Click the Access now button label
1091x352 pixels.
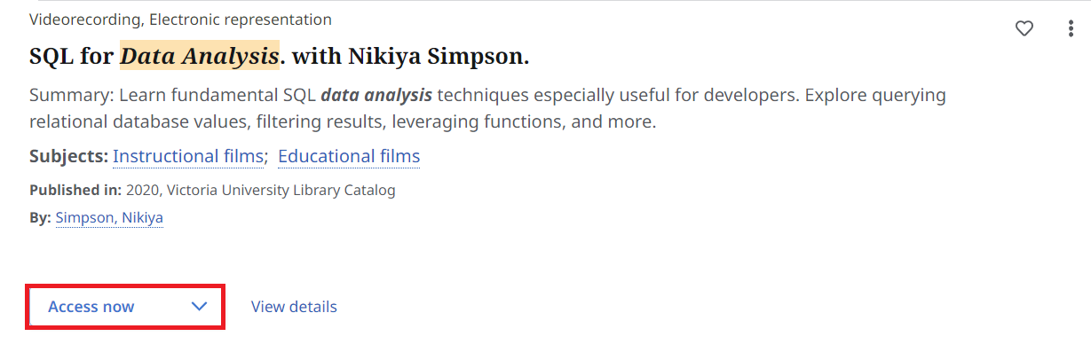click(91, 307)
